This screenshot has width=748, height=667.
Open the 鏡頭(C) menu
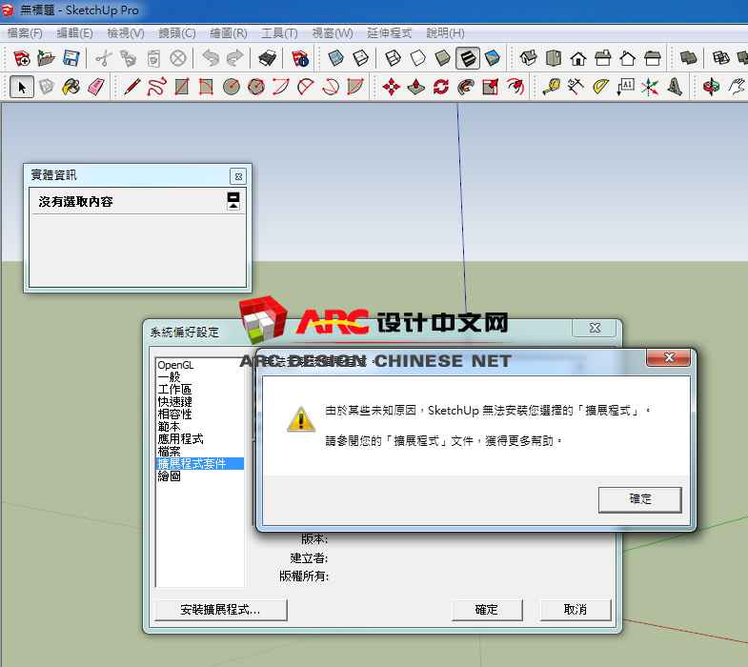pyautogui.click(x=177, y=33)
